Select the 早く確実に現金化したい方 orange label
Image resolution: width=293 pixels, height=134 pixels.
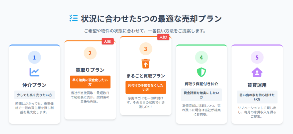point(90,82)
